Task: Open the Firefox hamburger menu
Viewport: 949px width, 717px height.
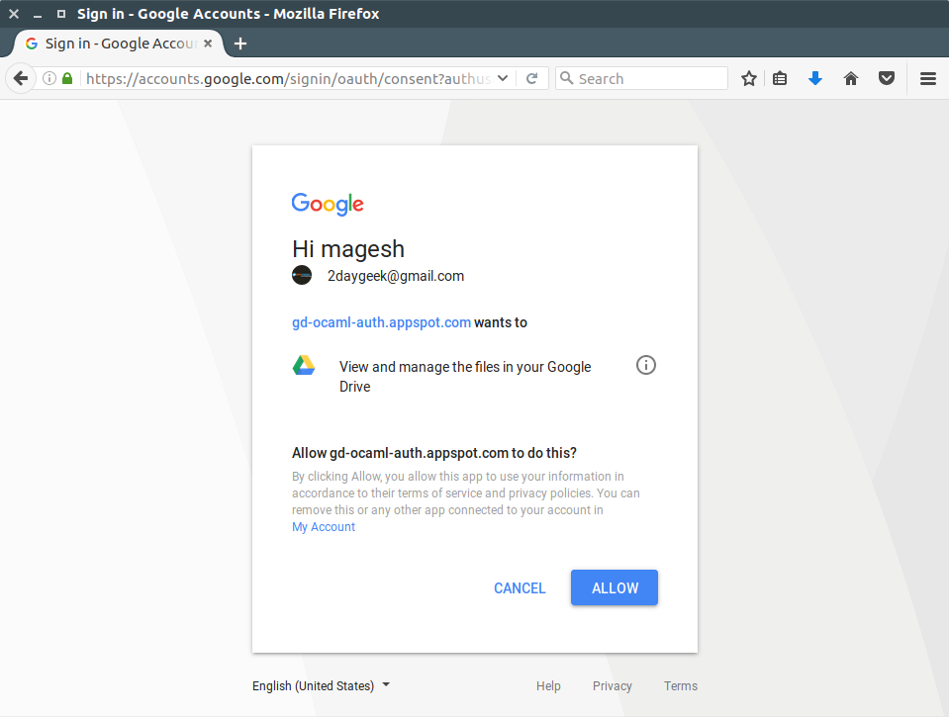Action: (928, 79)
